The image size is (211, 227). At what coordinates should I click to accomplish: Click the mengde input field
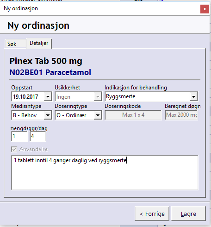[19, 136]
